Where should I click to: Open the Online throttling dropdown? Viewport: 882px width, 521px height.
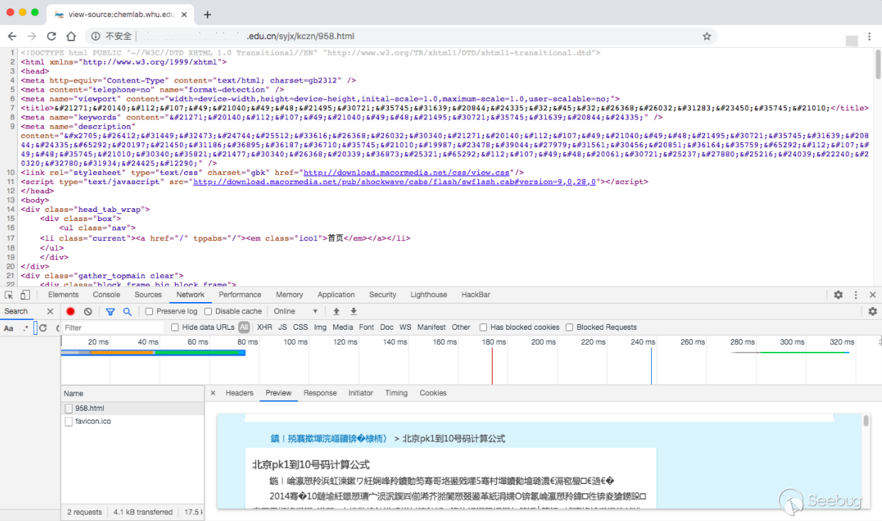click(295, 311)
